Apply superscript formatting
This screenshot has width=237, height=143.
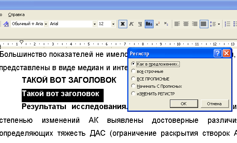(158, 24)
